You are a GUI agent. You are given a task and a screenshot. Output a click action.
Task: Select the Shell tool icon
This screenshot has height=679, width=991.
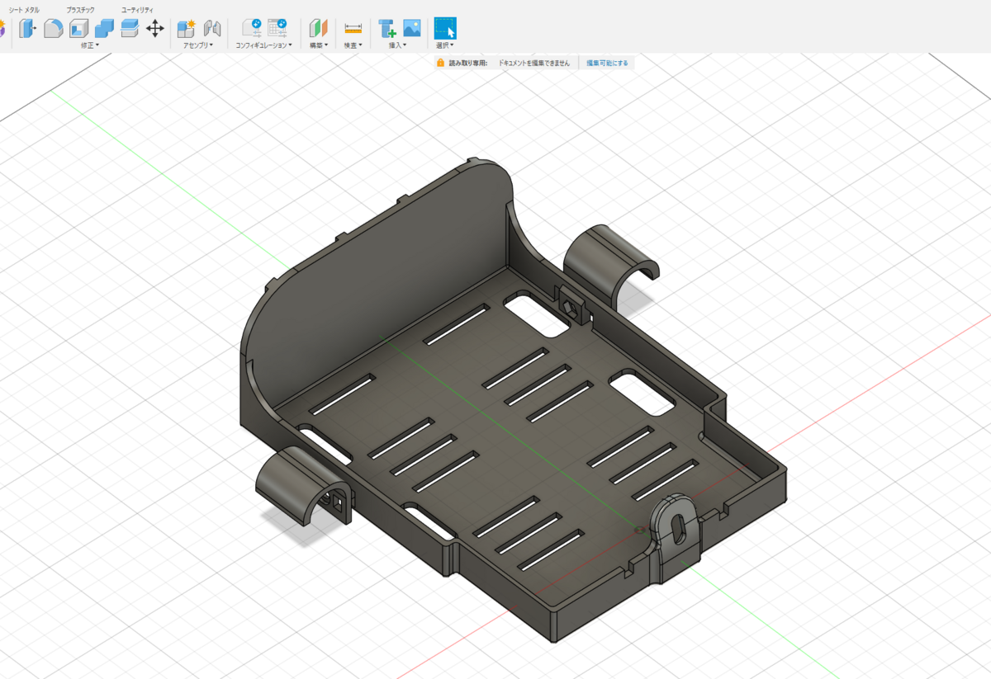coord(79,29)
